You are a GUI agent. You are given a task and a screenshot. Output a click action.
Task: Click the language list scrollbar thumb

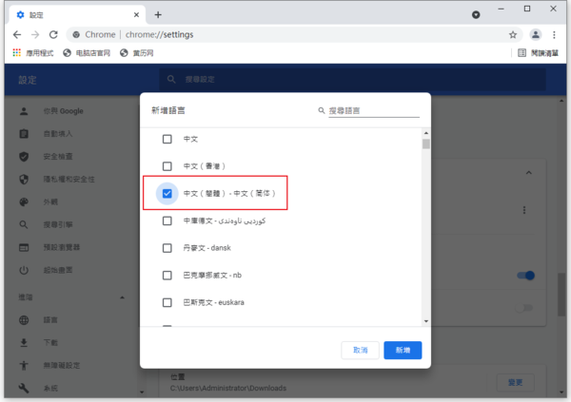(x=426, y=144)
